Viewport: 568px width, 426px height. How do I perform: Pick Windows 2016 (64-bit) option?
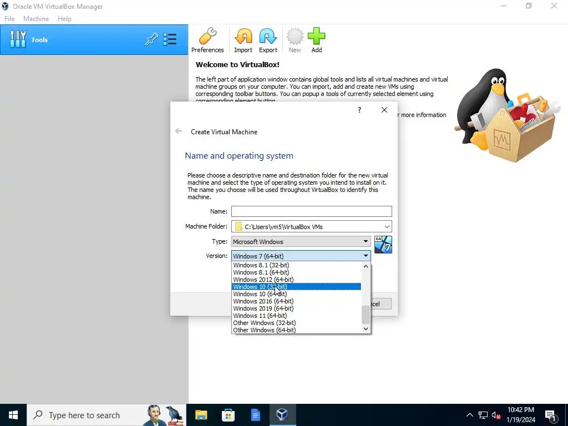[296, 301]
